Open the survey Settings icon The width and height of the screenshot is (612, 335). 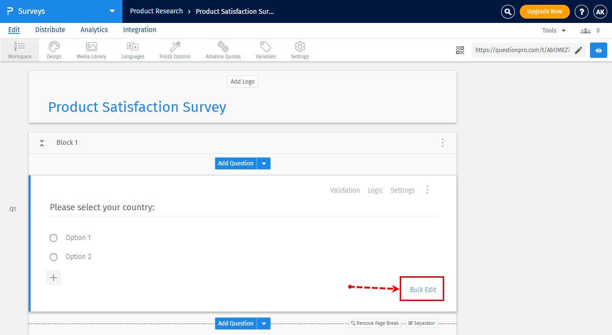(x=299, y=49)
